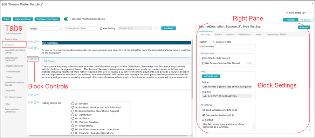Select the Overview page tab

point(9,45)
